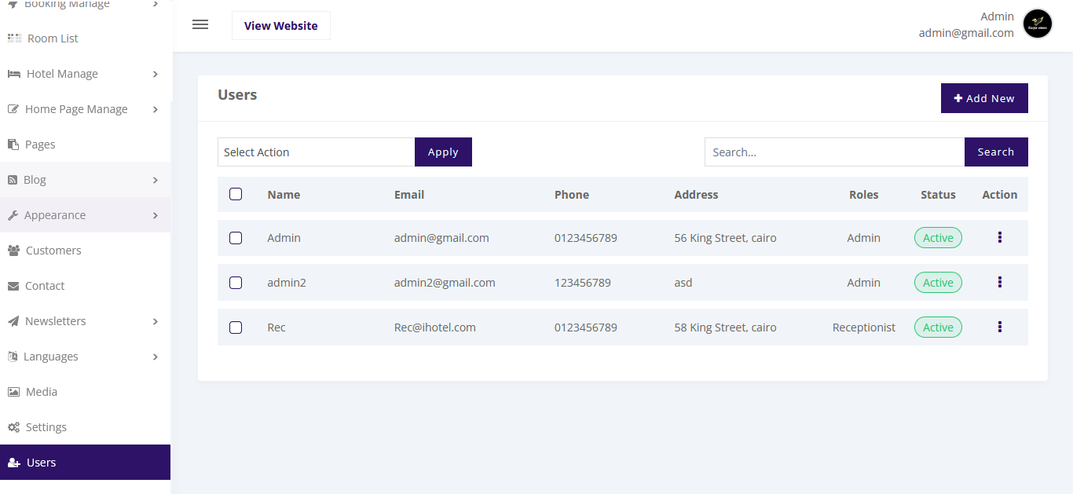Open Settings in the sidebar
This screenshot has width=1073, height=494.
coord(46,427)
